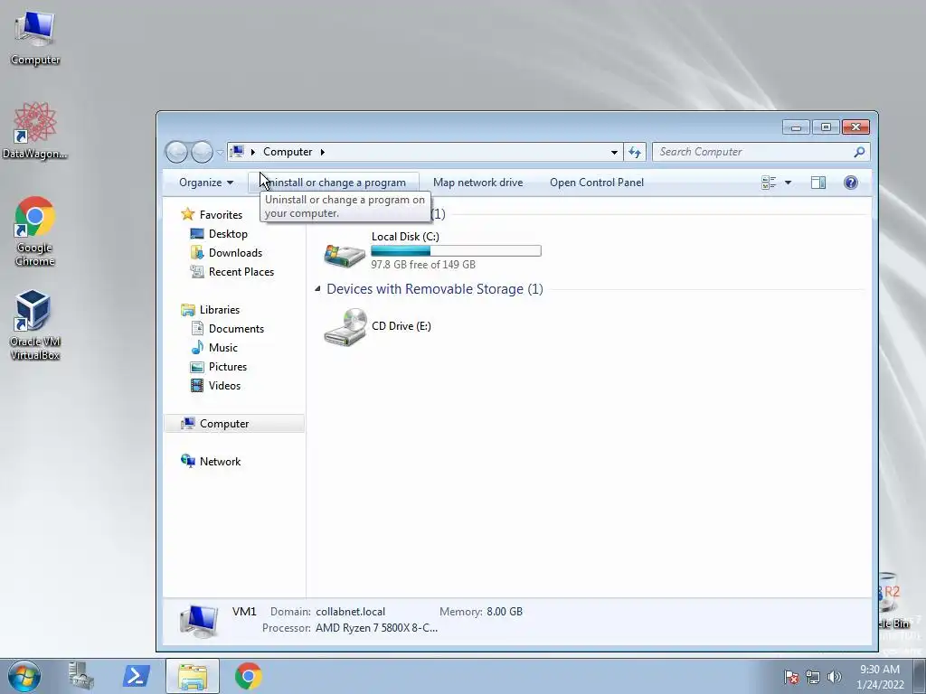
Task: Click Open Control Panel
Action: click(x=597, y=183)
